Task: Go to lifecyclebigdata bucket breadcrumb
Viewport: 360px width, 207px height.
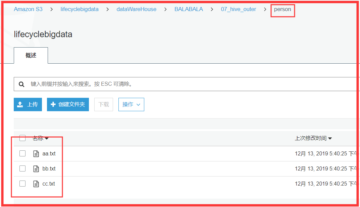Action: (80, 9)
